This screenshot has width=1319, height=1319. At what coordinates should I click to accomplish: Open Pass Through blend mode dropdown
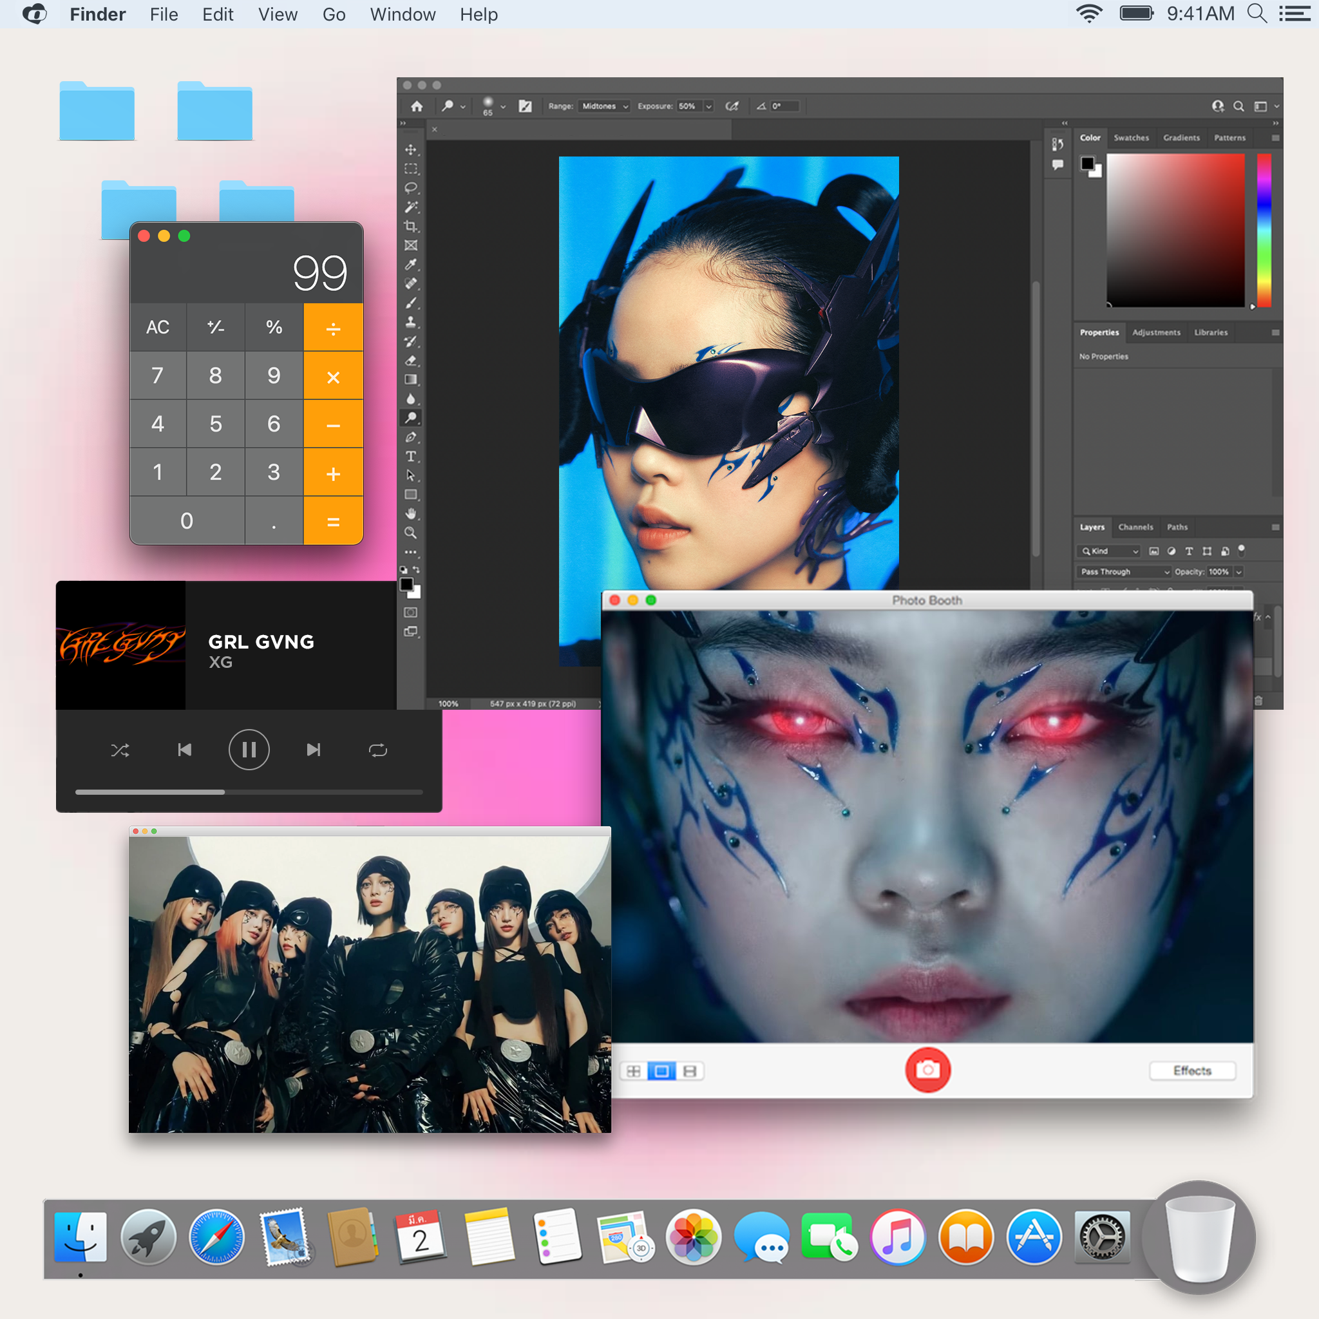(x=1124, y=571)
